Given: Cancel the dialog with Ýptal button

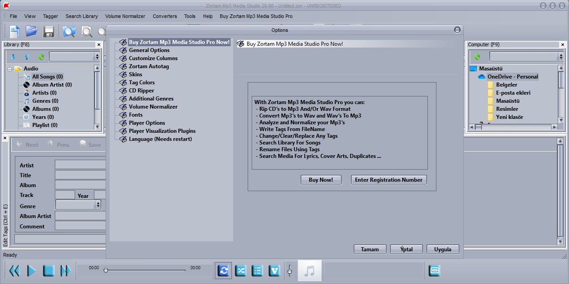Looking at the screenshot, I should (x=407, y=249).
